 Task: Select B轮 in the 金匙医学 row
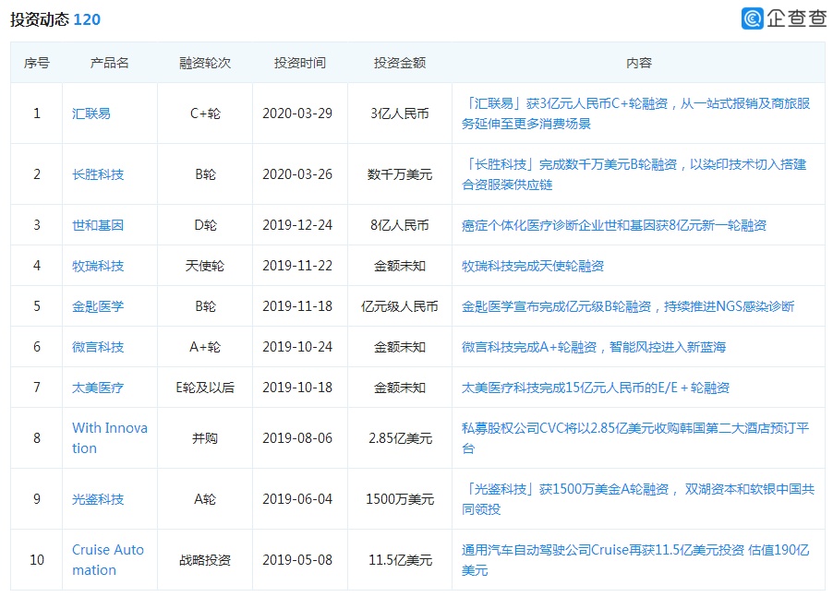[x=205, y=306]
